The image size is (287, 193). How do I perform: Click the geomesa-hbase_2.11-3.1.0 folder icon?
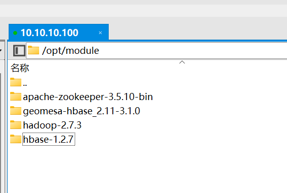click(x=16, y=111)
